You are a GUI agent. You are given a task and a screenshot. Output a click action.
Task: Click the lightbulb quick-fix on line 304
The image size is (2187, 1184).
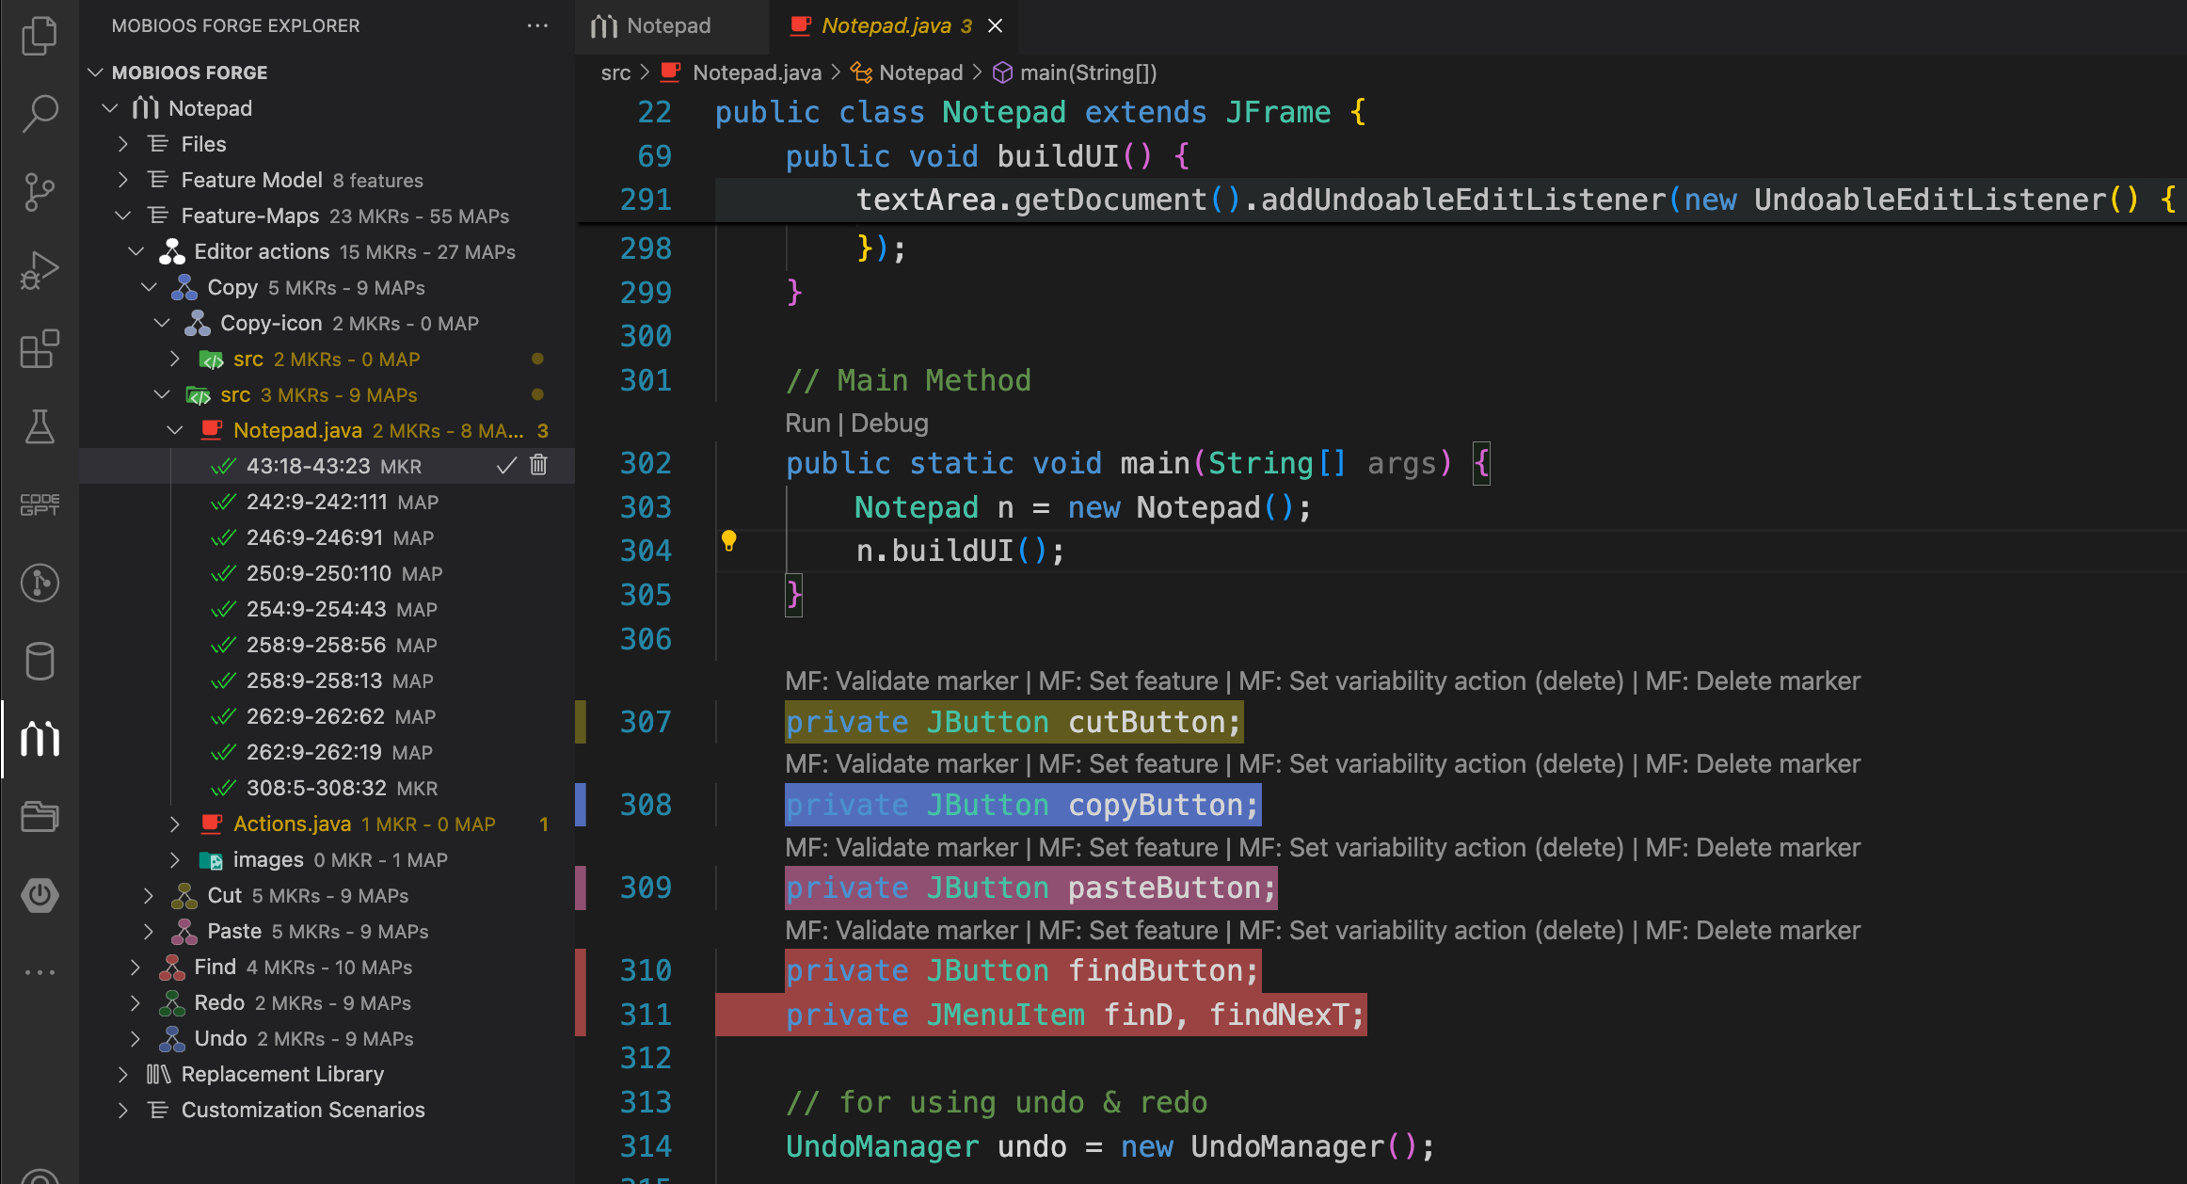click(x=728, y=540)
